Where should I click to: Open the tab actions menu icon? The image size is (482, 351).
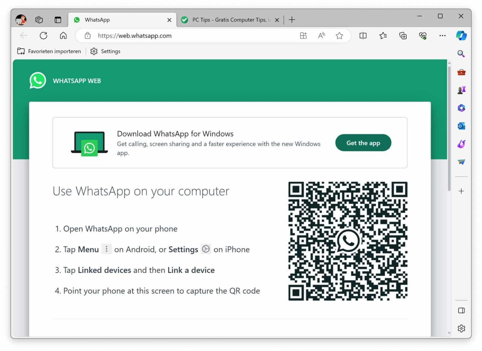tap(58, 20)
